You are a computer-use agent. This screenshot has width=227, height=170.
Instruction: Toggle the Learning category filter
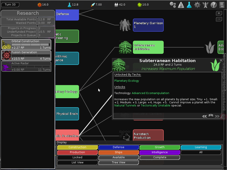point(201,147)
